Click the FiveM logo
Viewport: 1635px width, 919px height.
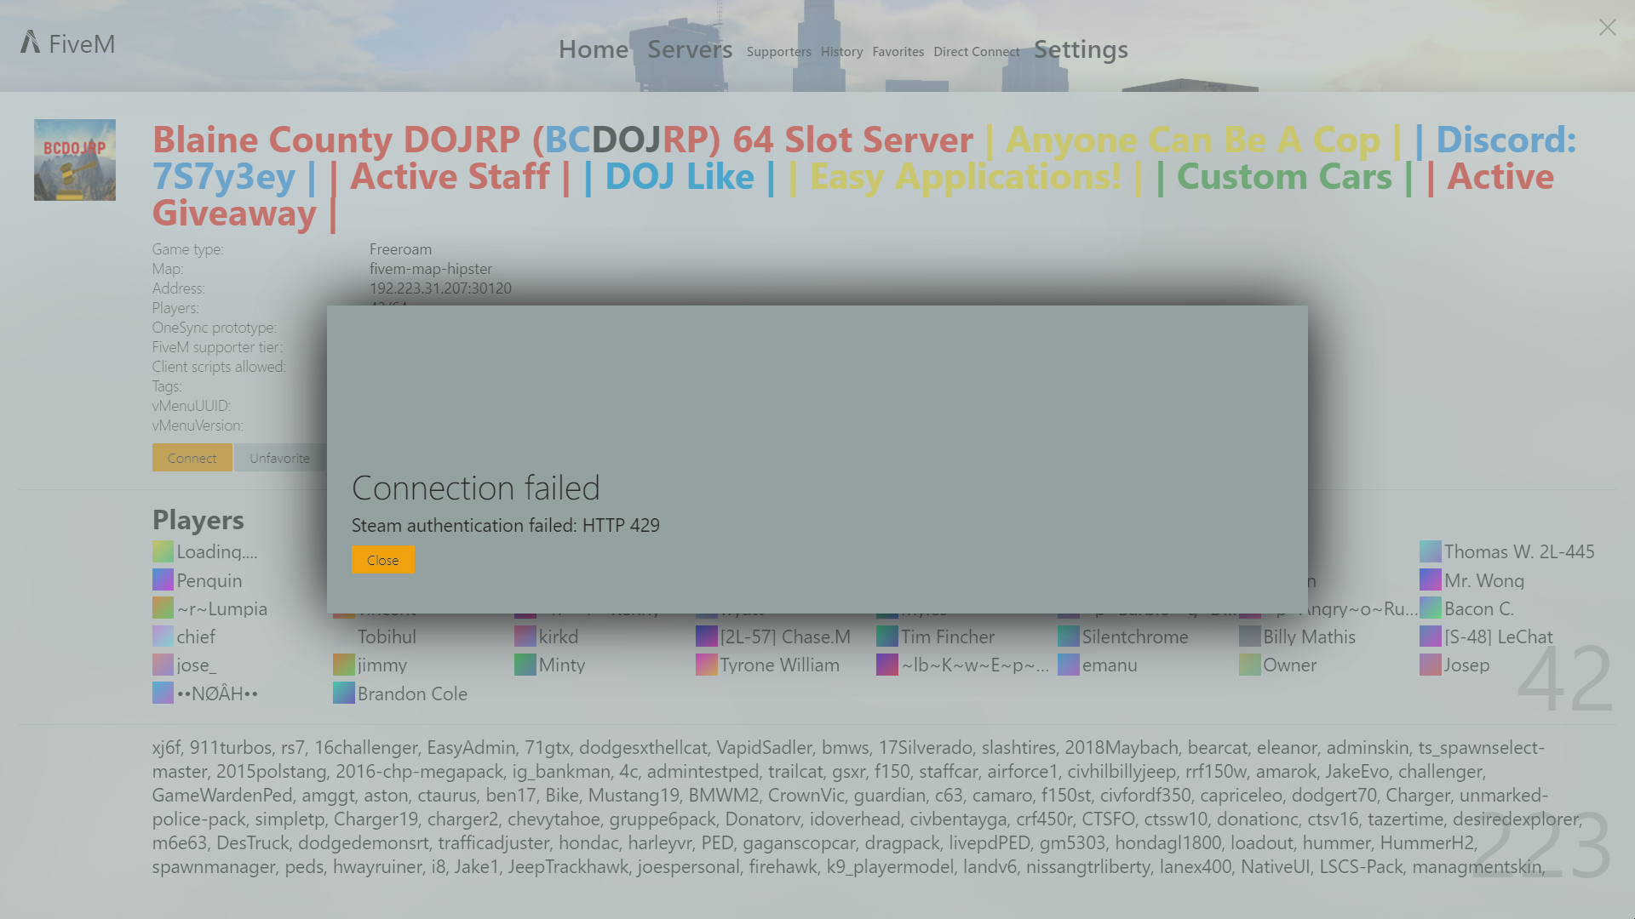(x=68, y=43)
